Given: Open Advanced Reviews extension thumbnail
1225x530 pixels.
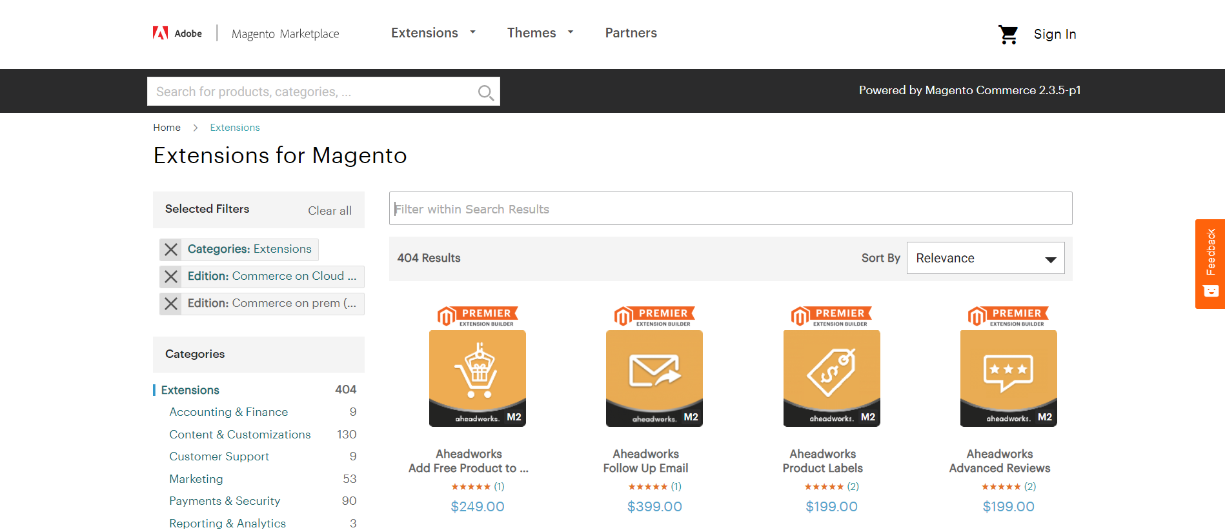Looking at the screenshot, I should point(1009,378).
